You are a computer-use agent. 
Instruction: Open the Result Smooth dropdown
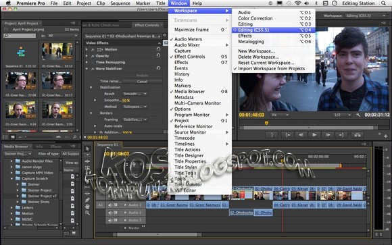[134, 94]
